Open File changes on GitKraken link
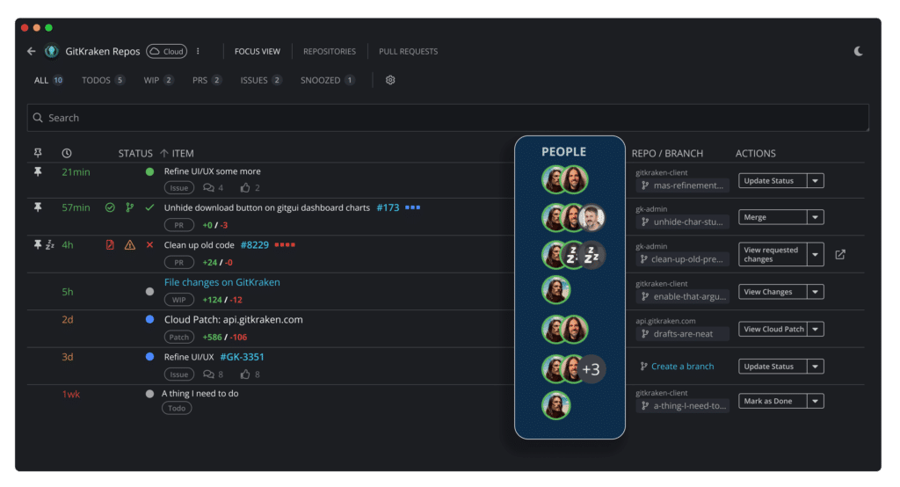 coord(222,282)
